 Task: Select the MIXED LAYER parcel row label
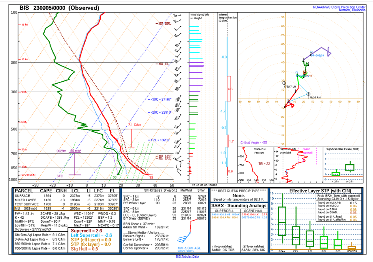(x=26, y=200)
